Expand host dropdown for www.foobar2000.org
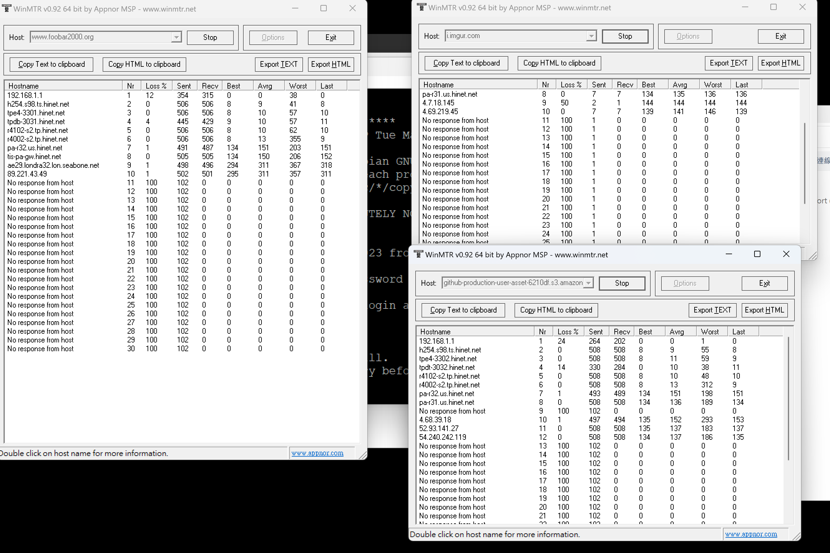The image size is (830, 553). point(176,37)
